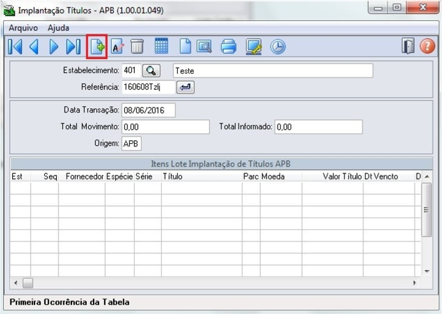The width and height of the screenshot is (442, 314).
Task: Click the grid's vertical scrollbar up arrow
Action: click(x=427, y=177)
